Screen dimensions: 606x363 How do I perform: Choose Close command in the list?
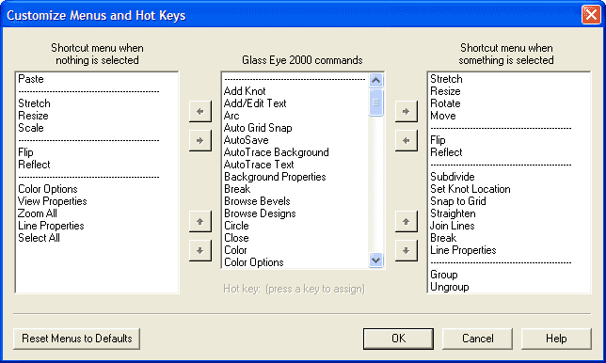[236, 238]
